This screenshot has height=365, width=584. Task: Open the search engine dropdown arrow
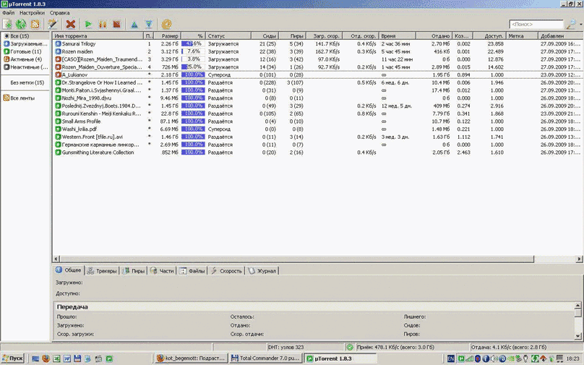(x=580, y=25)
